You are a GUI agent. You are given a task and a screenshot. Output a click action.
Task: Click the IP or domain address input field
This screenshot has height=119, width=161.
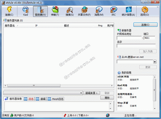pos(129,38)
